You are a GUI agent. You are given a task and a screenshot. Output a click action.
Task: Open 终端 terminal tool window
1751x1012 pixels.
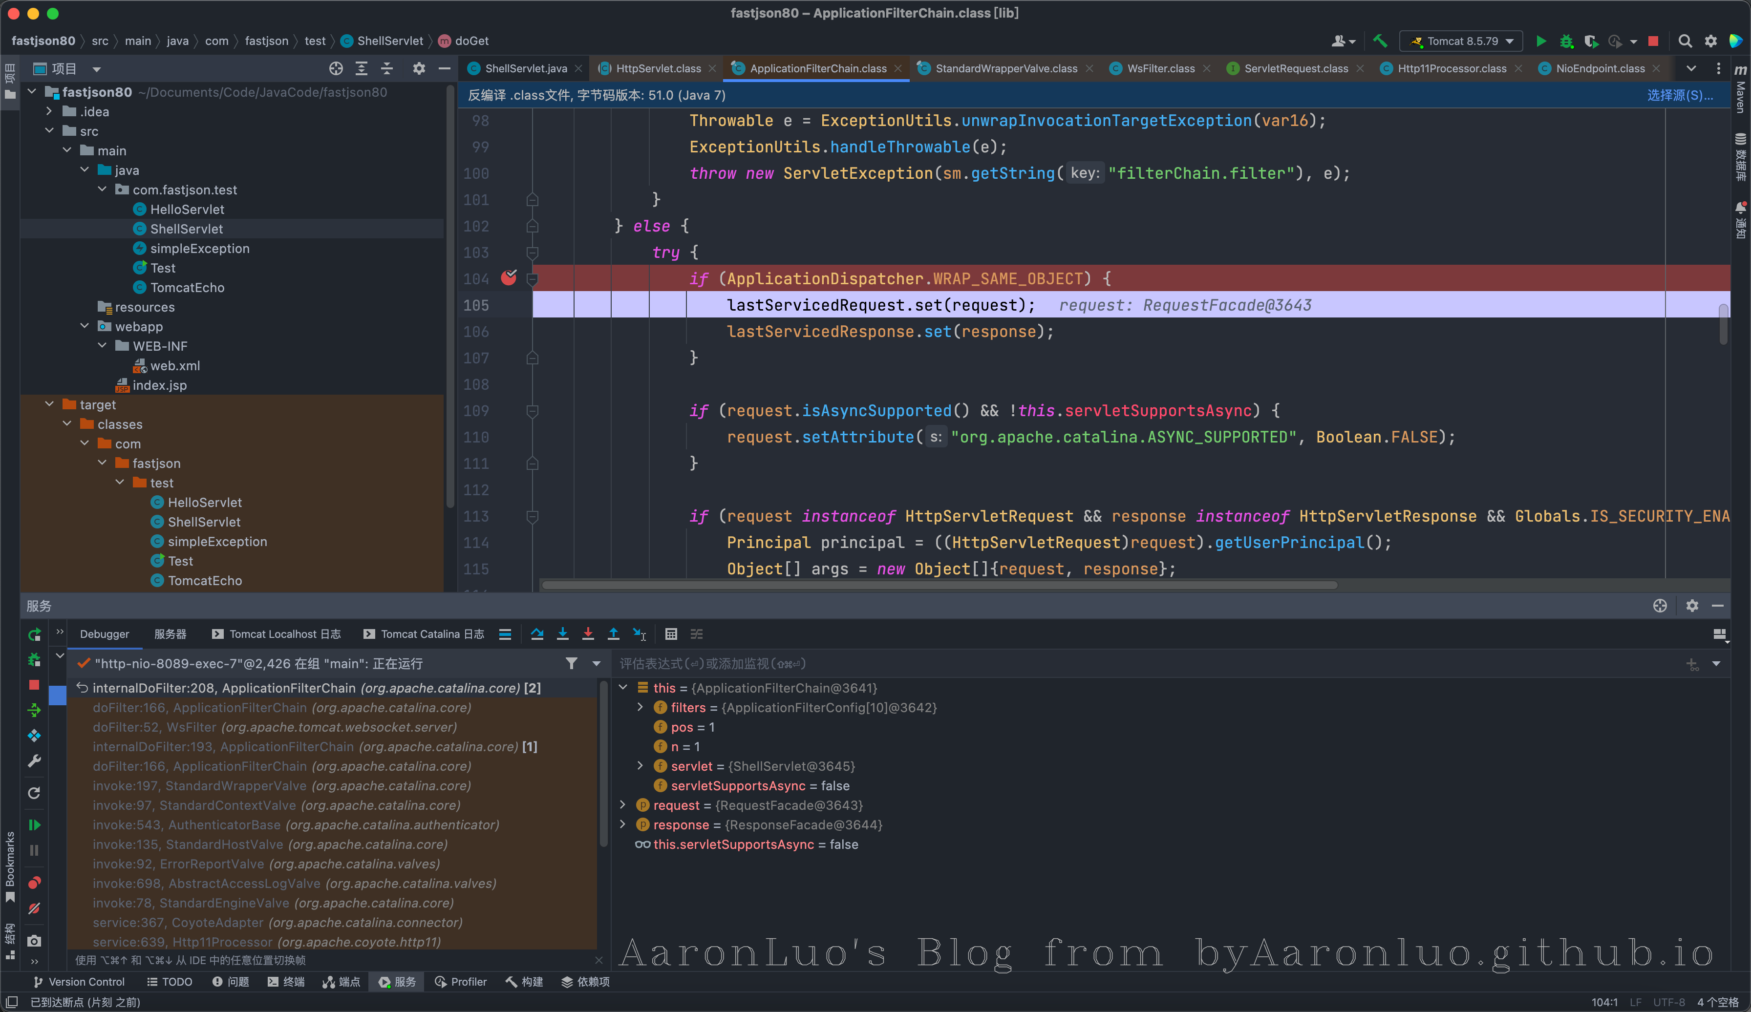click(x=286, y=981)
